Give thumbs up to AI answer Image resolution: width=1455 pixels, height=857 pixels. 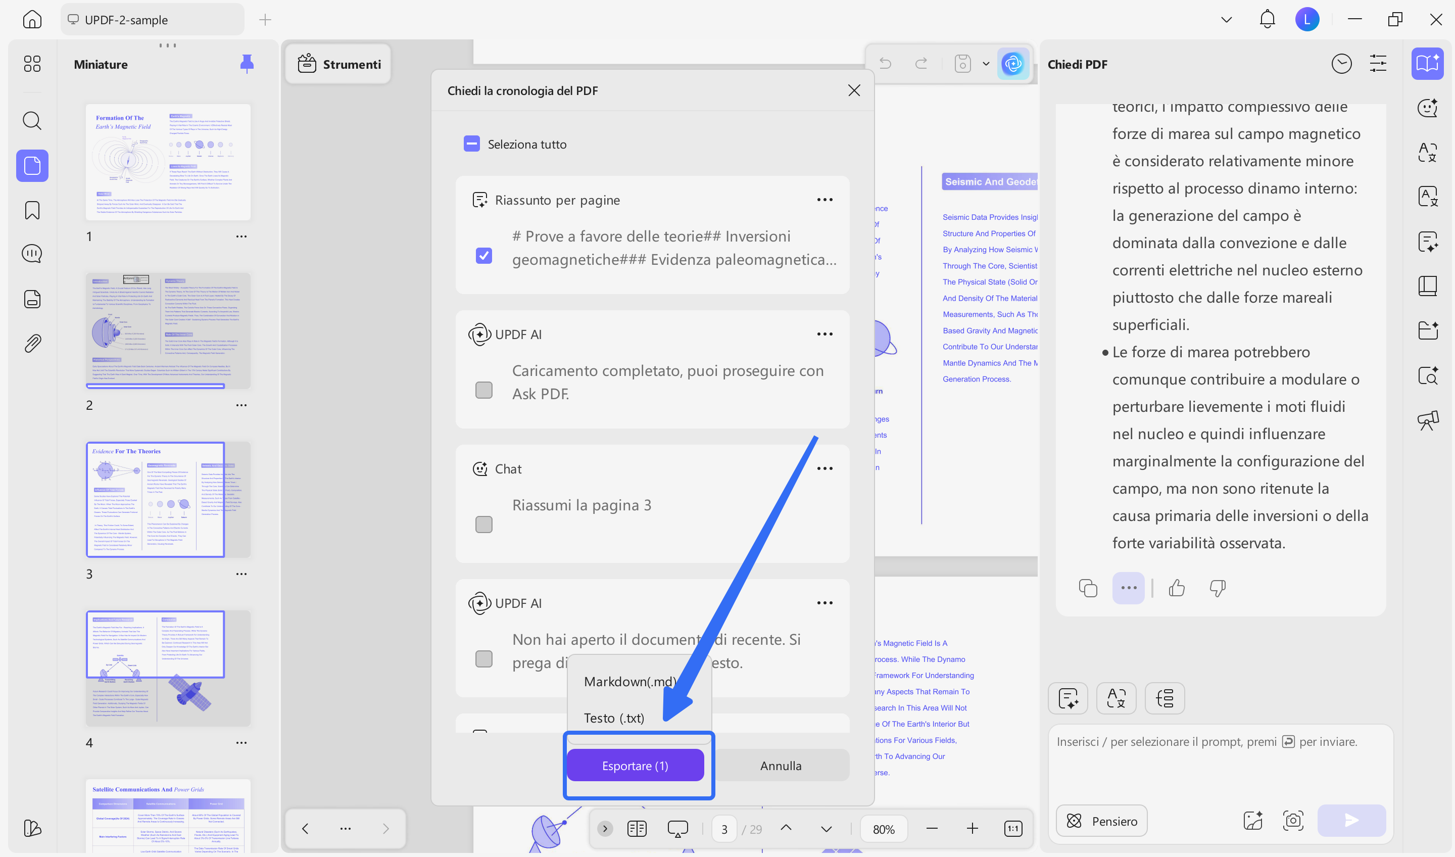(x=1176, y=588)
